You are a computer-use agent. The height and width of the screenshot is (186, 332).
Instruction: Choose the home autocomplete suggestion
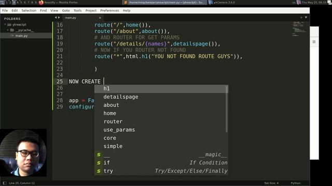point(161,113)
